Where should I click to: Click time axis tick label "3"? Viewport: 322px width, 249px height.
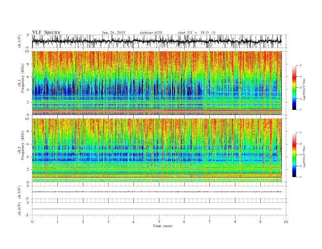[x=108, y=222]
